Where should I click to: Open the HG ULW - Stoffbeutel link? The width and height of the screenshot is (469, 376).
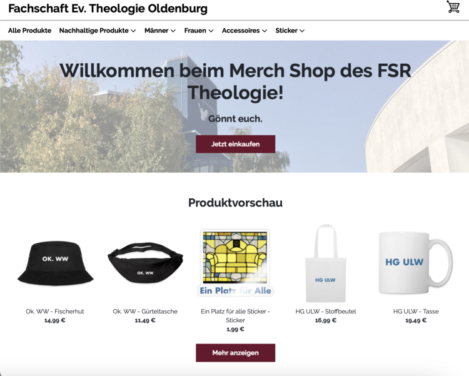pyautogui.click(x=326, y=312)
